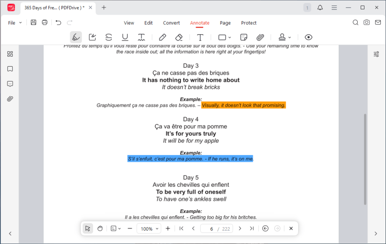Screen dimensions: 386x244
Task: Select the Text box tool
Action: click(x=200, y=37)
